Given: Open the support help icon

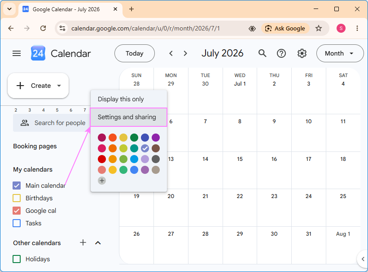Looking at the screenshot, I should [281, 53].
